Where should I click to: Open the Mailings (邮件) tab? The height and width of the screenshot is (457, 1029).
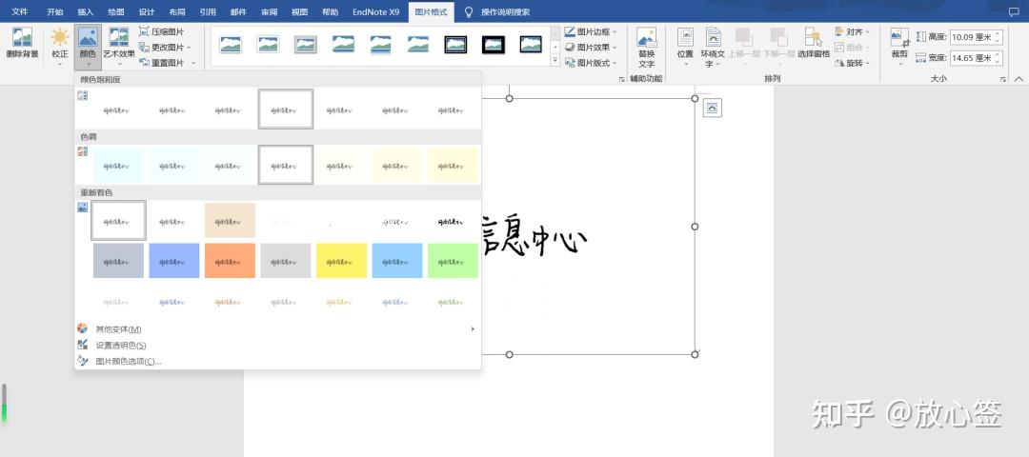[239, 11]
